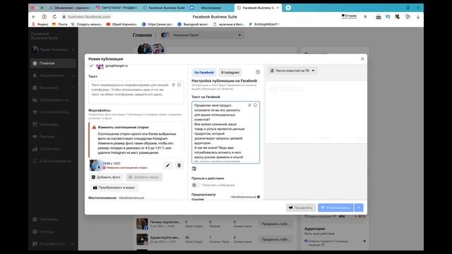Click the small icon below Facebook textarea

pyautogui.click(x=194, y=169)
